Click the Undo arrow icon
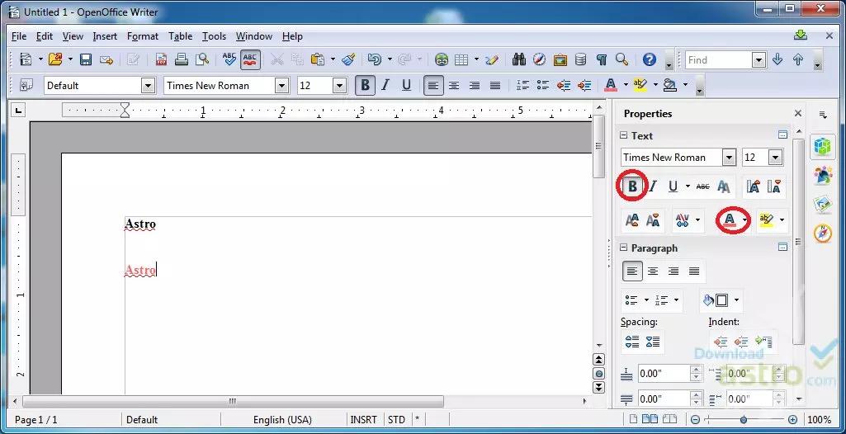 [x=373, y=59]
